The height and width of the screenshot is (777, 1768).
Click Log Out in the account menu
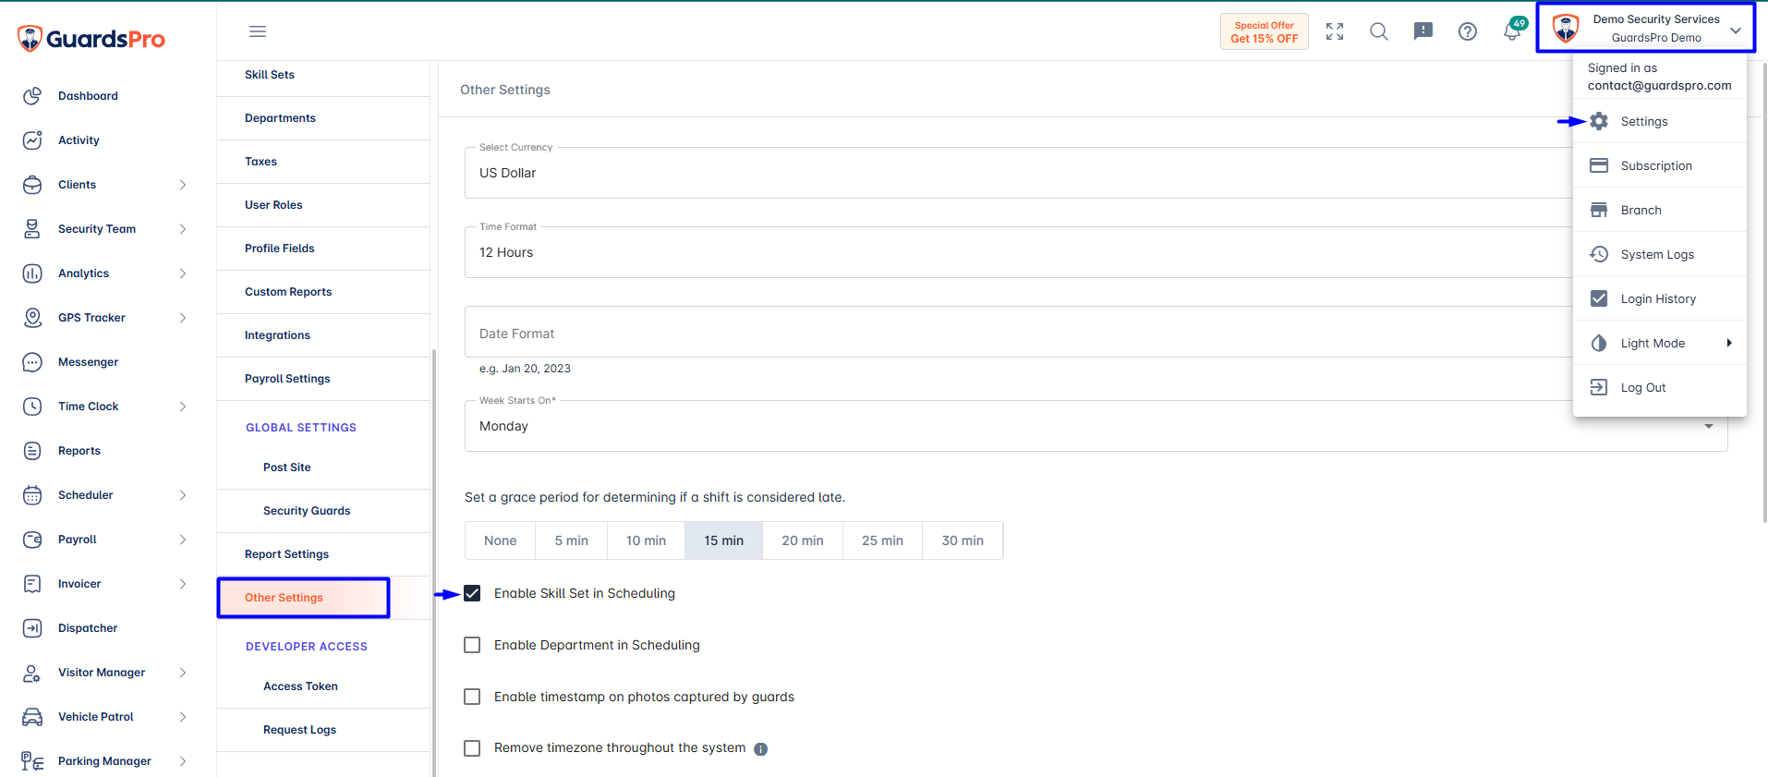pos(1660,387)
